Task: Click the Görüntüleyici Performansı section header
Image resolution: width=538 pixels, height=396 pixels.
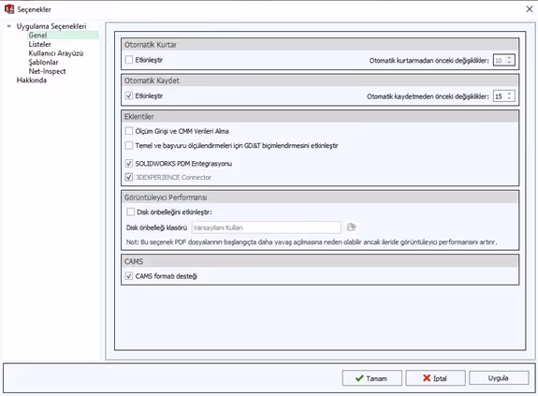Action: click(320, 198)
